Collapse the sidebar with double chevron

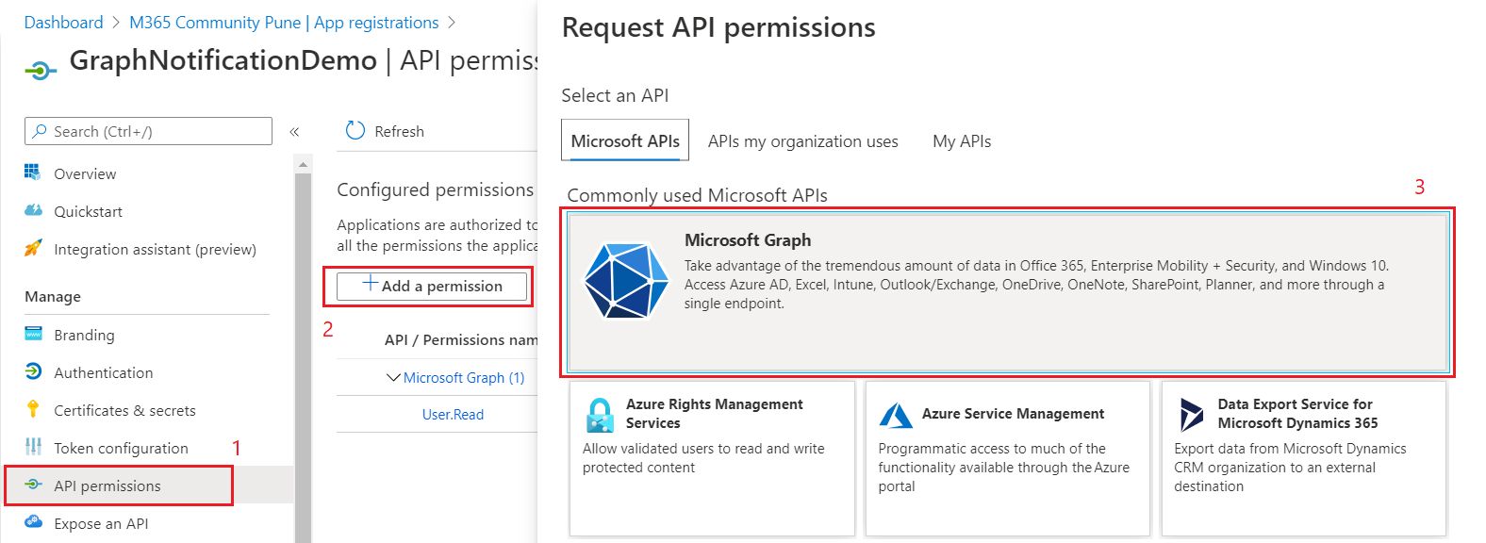pyautogui.click(x=294, y=132)
